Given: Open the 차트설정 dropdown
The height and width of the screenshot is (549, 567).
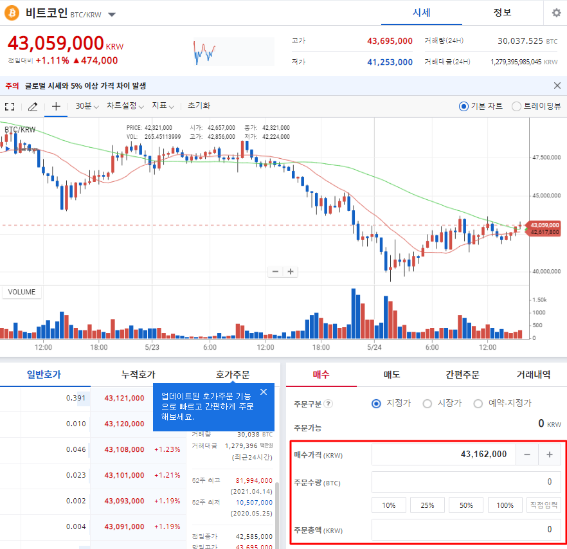Looking at the screenshot, I should tap(125, 106).
